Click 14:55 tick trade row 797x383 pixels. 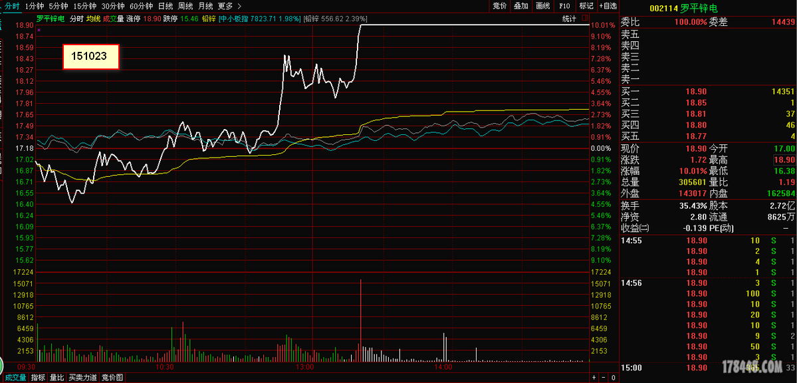(707, 241)
